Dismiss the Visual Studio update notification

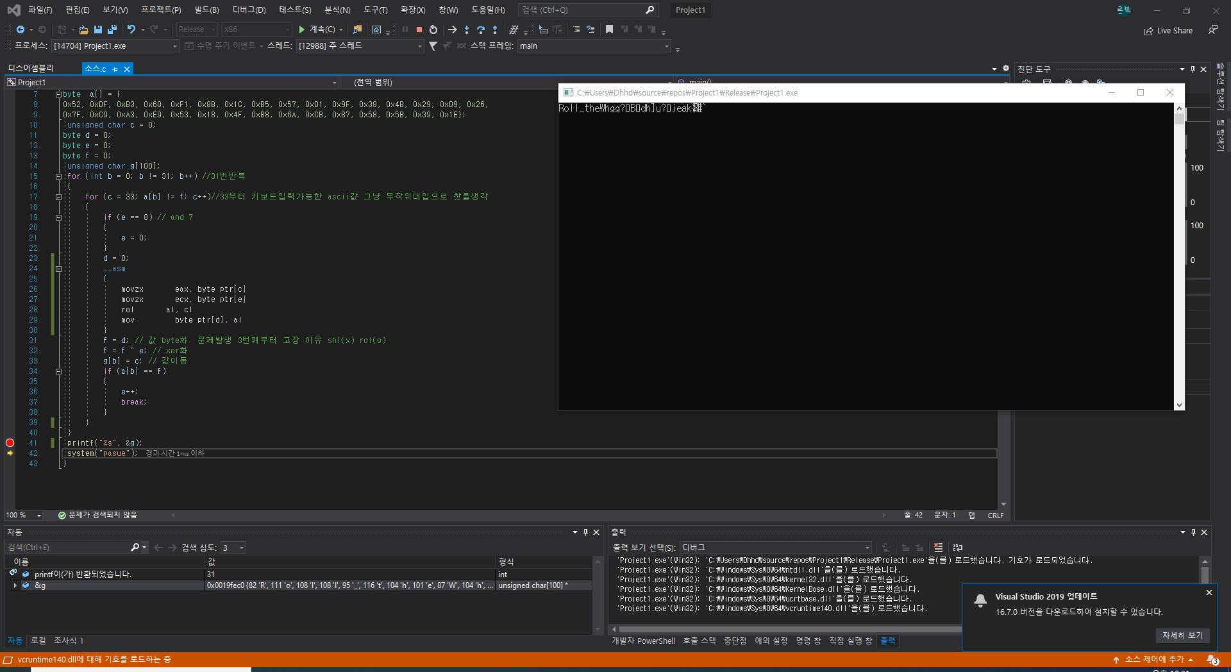pyautogui.click(x=1209, y=592)
